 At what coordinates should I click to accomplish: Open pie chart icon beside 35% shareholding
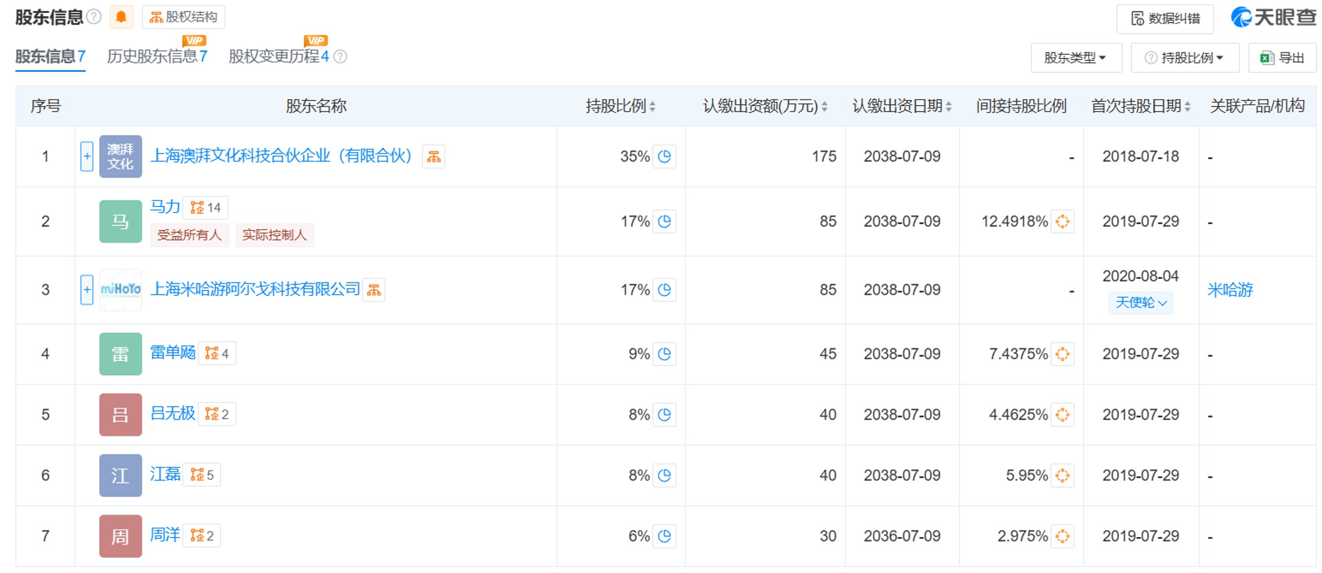[664, 156]
